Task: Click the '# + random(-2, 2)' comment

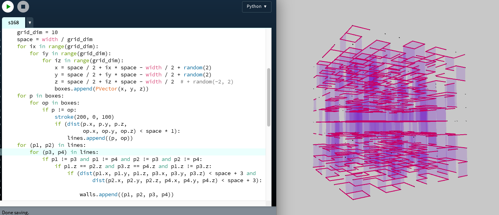Action: click(x=207, y=81)
